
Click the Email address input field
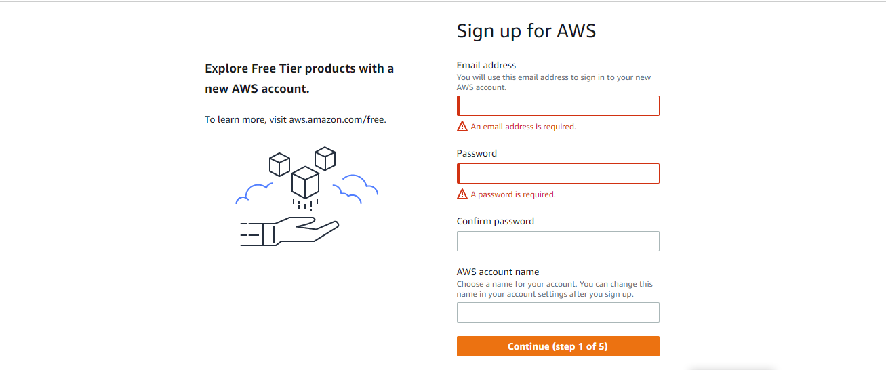click(558, 106)
